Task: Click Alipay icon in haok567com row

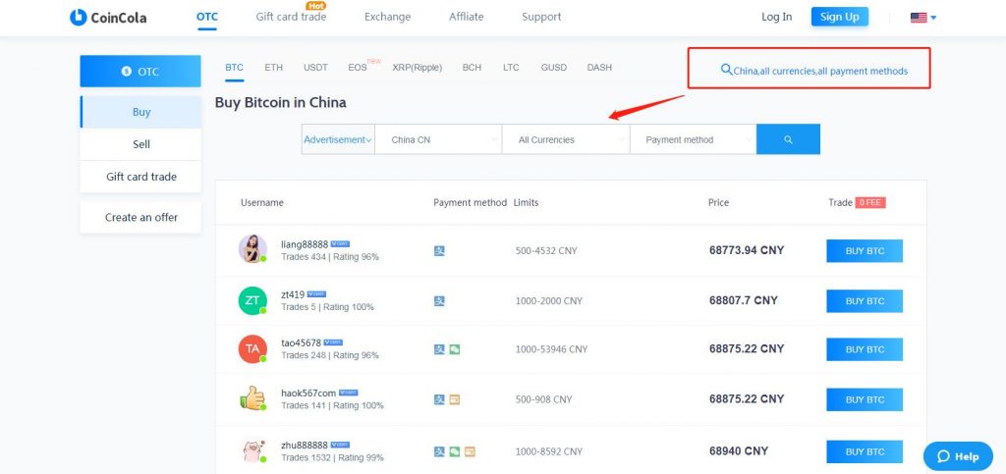Action: coord(439,399)
